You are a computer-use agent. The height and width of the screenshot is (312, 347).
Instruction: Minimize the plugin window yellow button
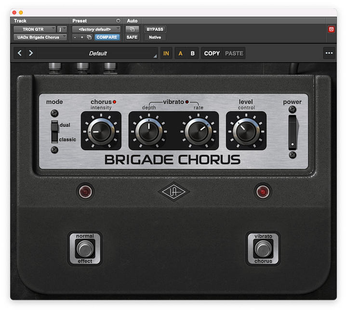click(x=21, y=13)
